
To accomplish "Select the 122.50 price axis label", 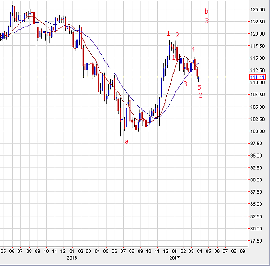I will (257, 22).
